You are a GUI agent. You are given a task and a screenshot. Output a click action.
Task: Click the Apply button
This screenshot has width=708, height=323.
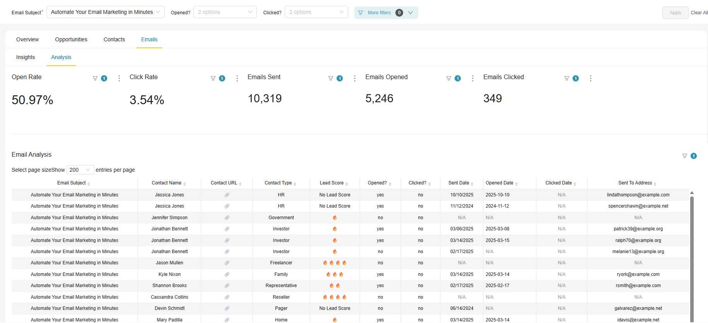pyautogui.click(x=675, y=13)
